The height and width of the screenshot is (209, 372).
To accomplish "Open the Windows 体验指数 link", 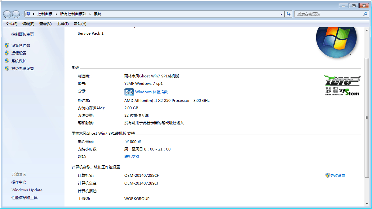I will point(151,92).
